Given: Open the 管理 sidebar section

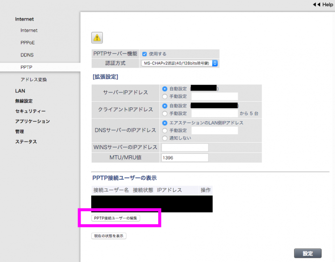Looking at the screenshot, I should (20, 131).
